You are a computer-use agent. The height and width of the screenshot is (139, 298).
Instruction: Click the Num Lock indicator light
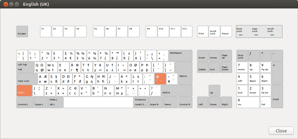click(x=241, y=35)
